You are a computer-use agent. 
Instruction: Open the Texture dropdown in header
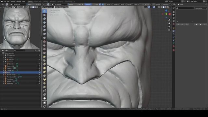click(116, 4)
